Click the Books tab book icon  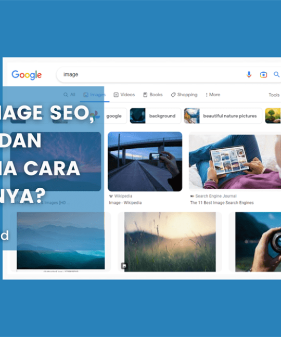145,95
